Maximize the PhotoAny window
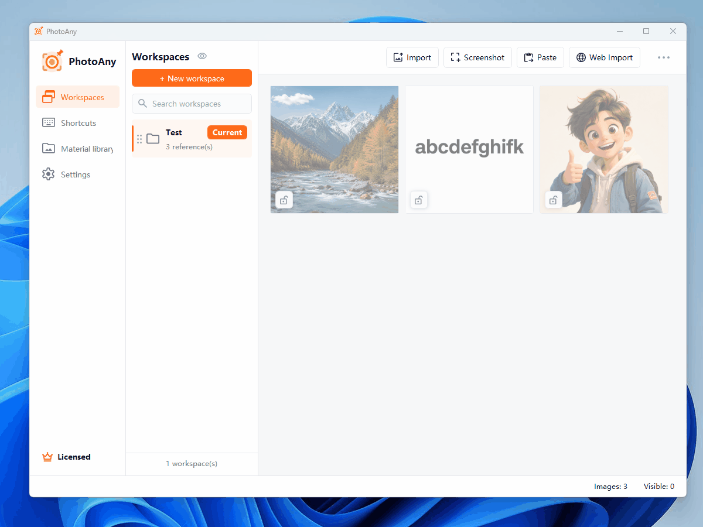703x527 pixels. click(x=646, y=31)
